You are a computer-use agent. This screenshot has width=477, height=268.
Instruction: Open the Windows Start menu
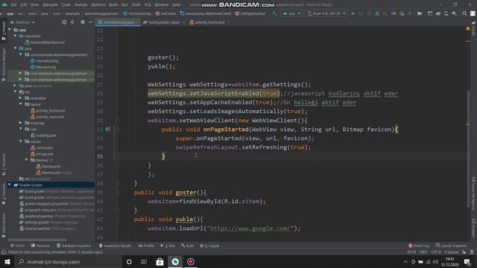[7, 261]
